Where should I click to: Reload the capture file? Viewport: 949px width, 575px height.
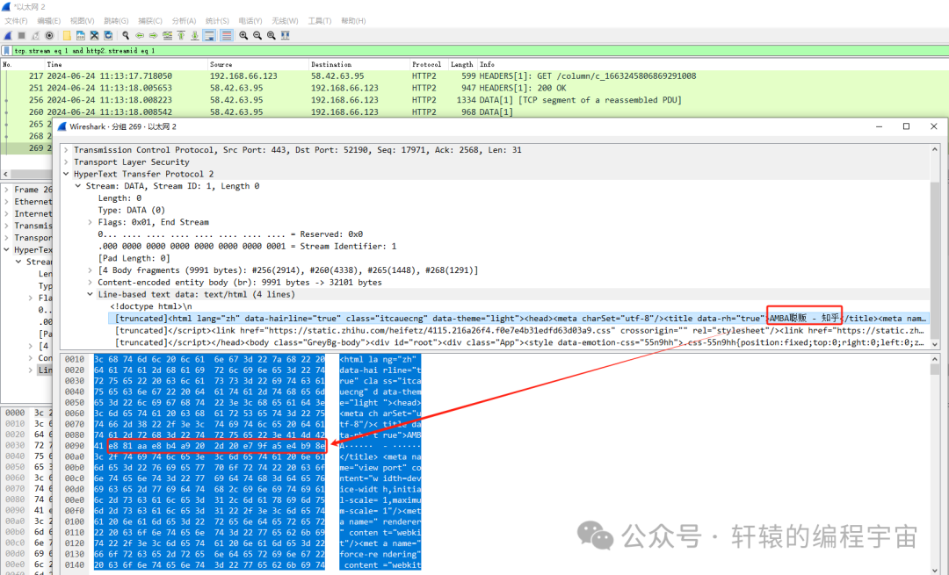coord(108,36)
